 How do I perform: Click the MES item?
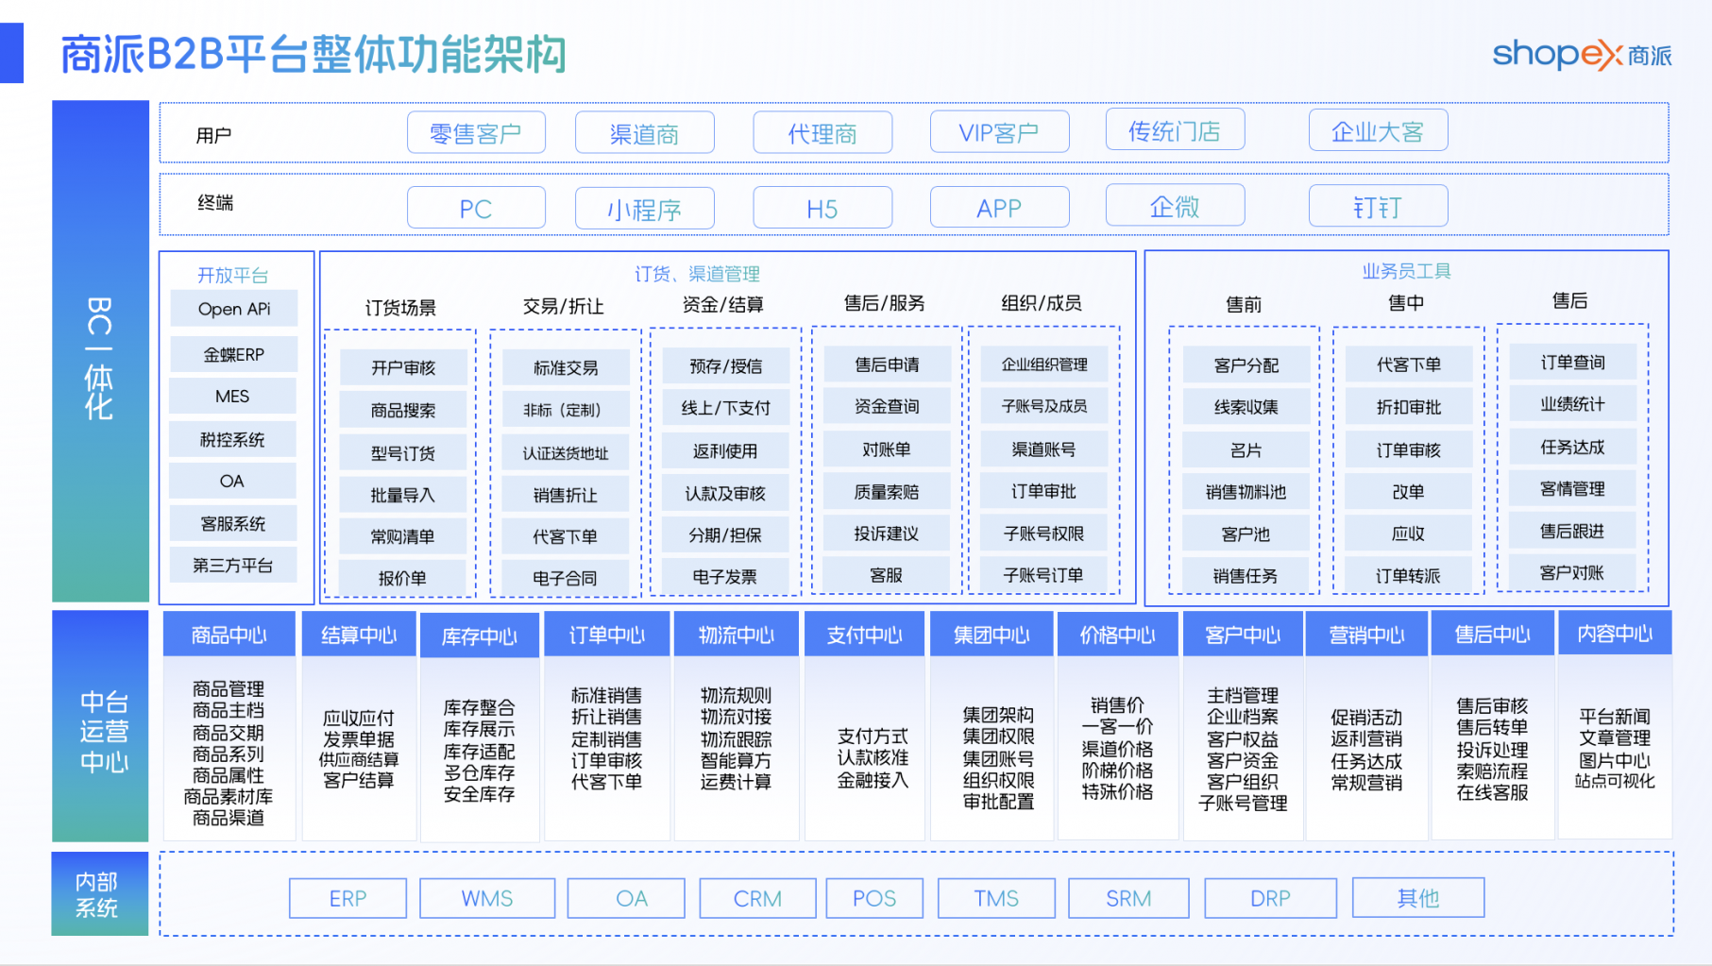click(232, 396)
